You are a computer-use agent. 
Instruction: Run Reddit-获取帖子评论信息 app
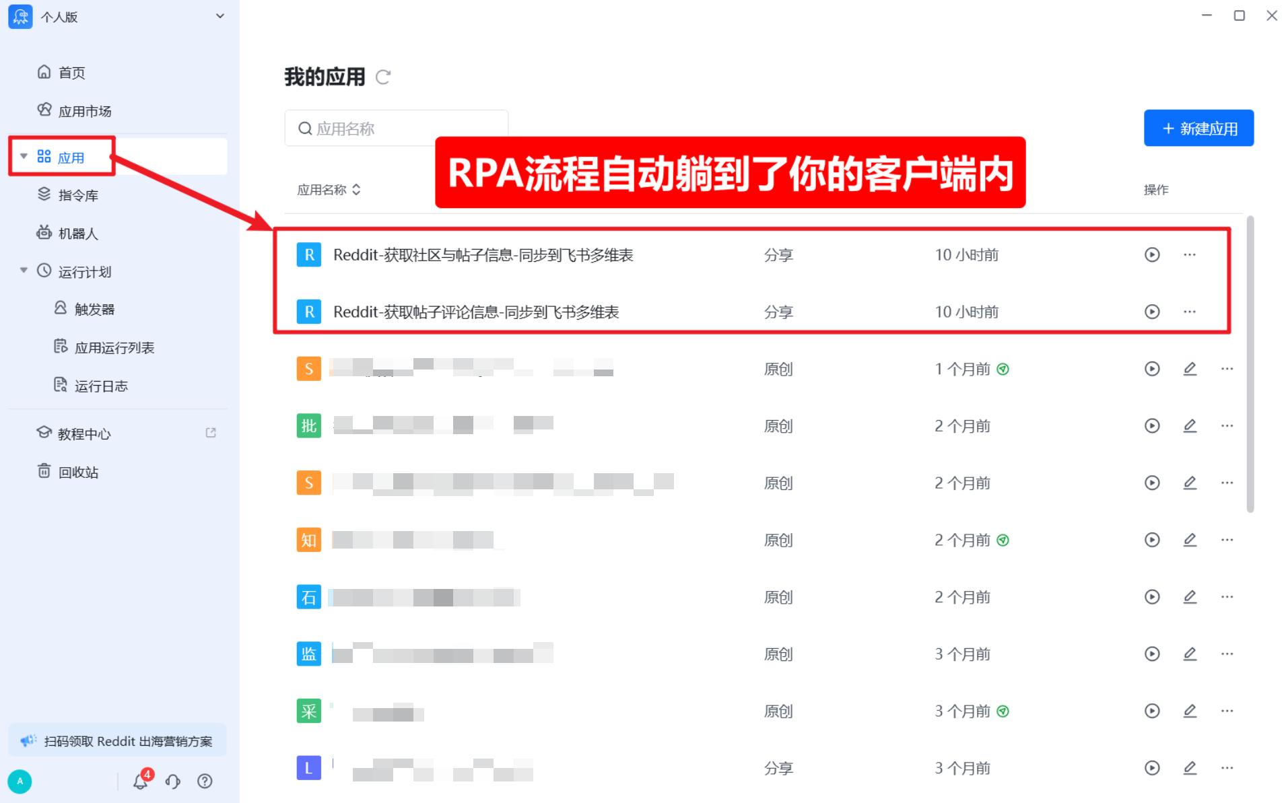tap(1152, 312)
